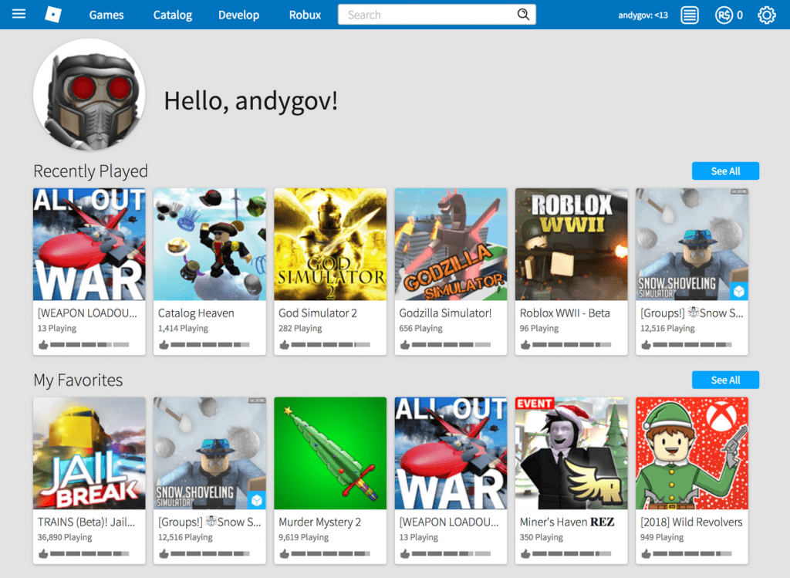The height and width of the screenshot is (578, 790).
Task: Click thumbs-up icon under Miner's Haven REZ
Action: 525,554
